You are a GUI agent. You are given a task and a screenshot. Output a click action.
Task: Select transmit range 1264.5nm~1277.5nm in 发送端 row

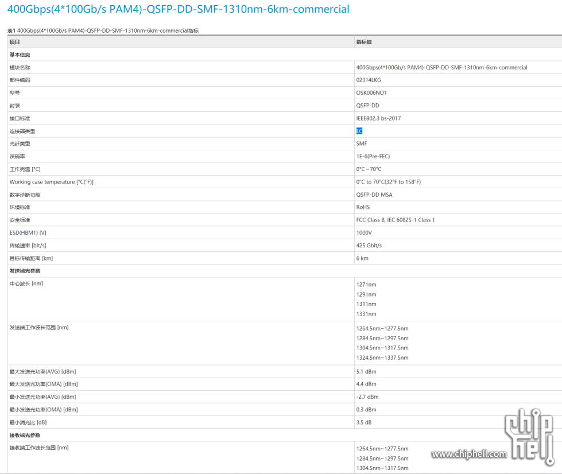(x=382, y=329)
